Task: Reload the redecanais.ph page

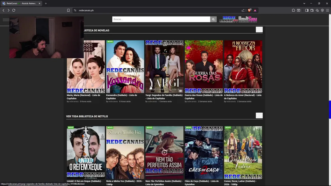Action: coord(14,10)
